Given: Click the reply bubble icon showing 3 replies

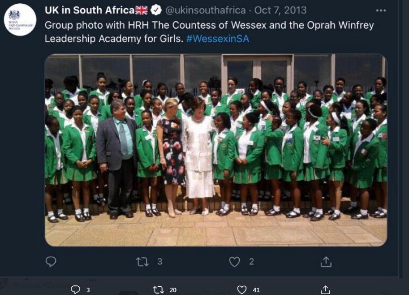Looking at the screenshot, I should 75,289.
